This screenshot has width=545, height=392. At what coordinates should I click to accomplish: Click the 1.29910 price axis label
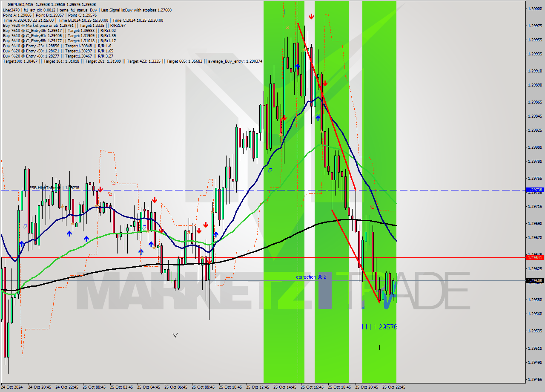pyautogui.click(x=535, y=71)
